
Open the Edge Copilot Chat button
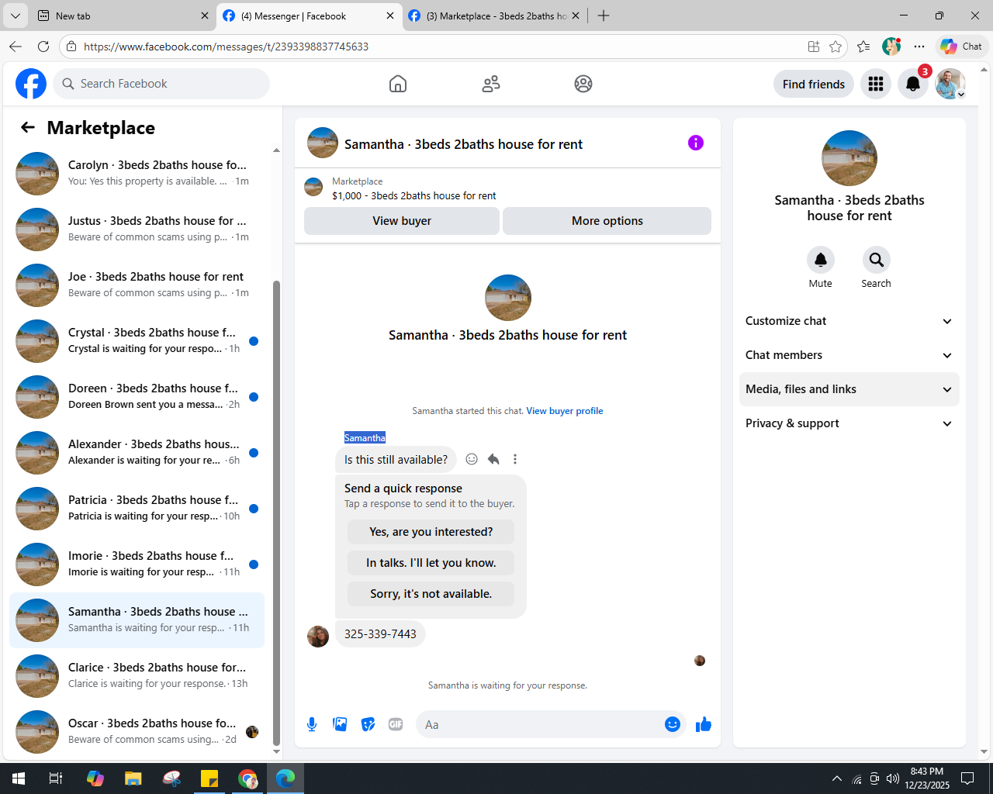click(x=962, y=47)
